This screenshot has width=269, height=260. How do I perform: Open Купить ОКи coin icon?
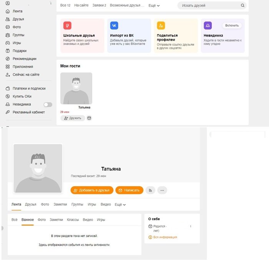pyautogui.click(x=8, y=96)
